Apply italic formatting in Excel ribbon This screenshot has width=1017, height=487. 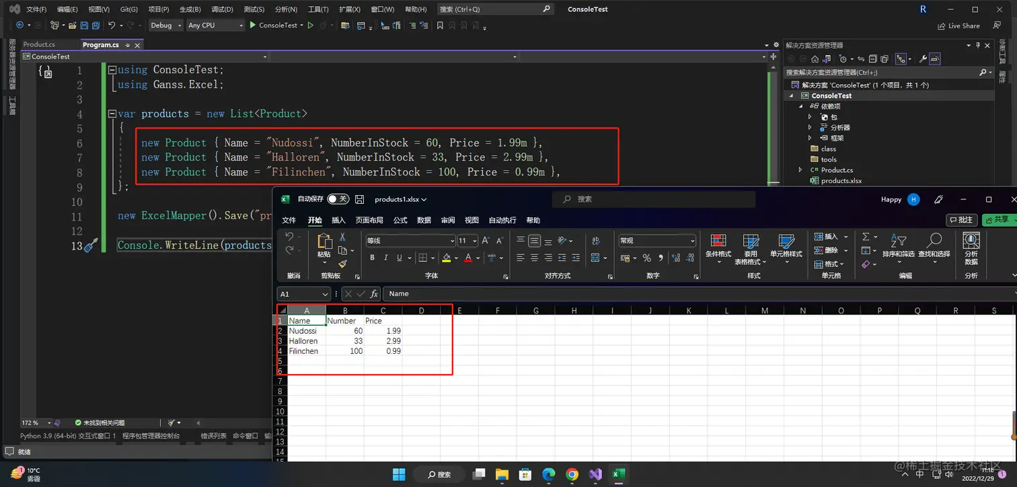point(386,258)
